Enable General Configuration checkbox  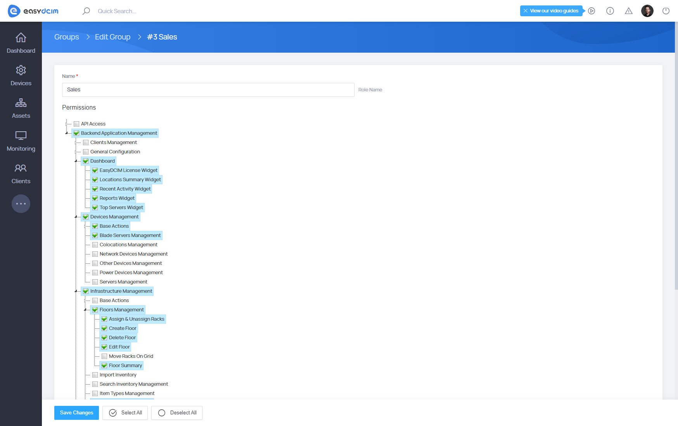[86, 152]
